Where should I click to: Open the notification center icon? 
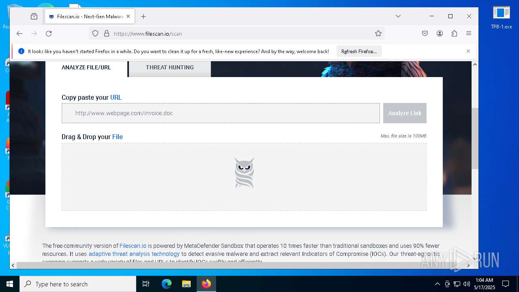[506, 284]
